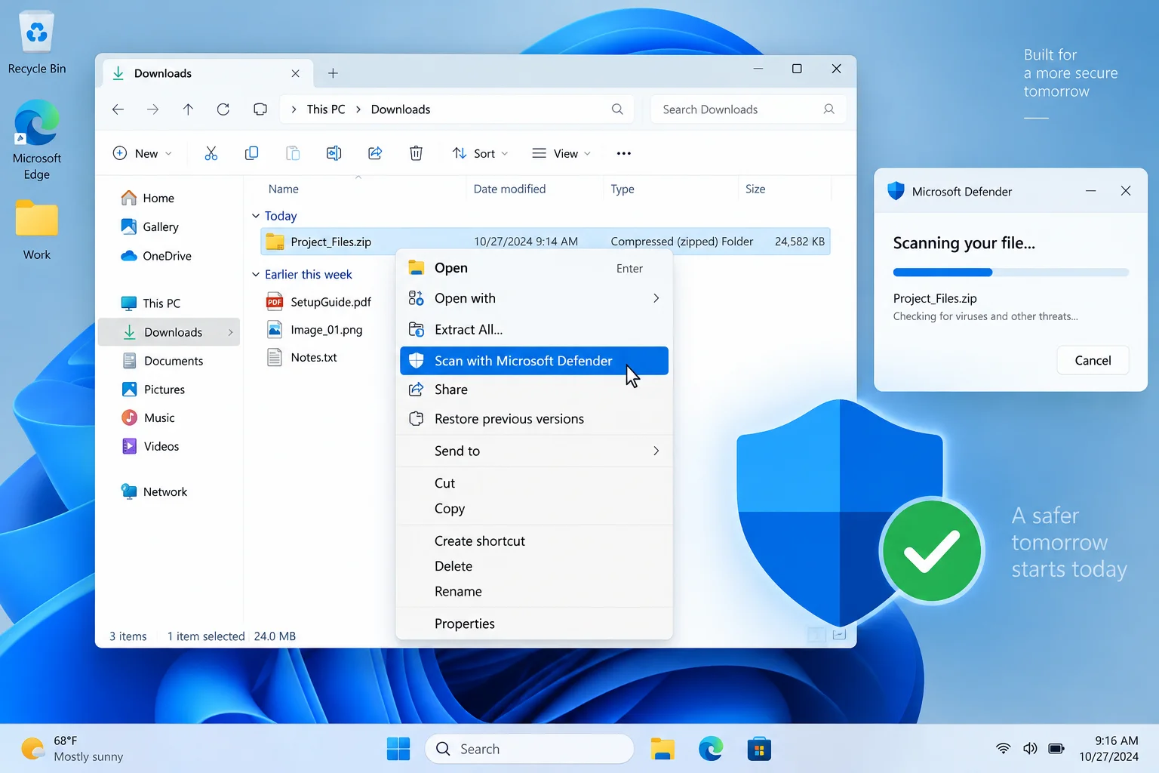Viewport: 1159px width, 773px height.
Task: Click the Delete trash icon in toolbar
Action: click(416, 153)
